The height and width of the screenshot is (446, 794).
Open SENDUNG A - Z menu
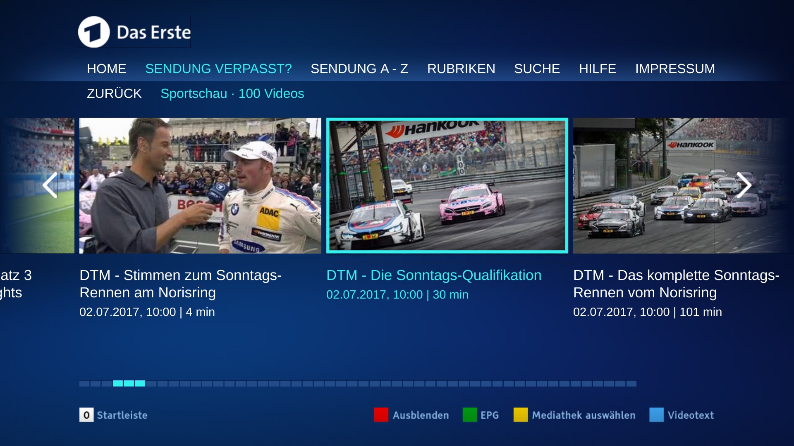click(x=359, y=69)
